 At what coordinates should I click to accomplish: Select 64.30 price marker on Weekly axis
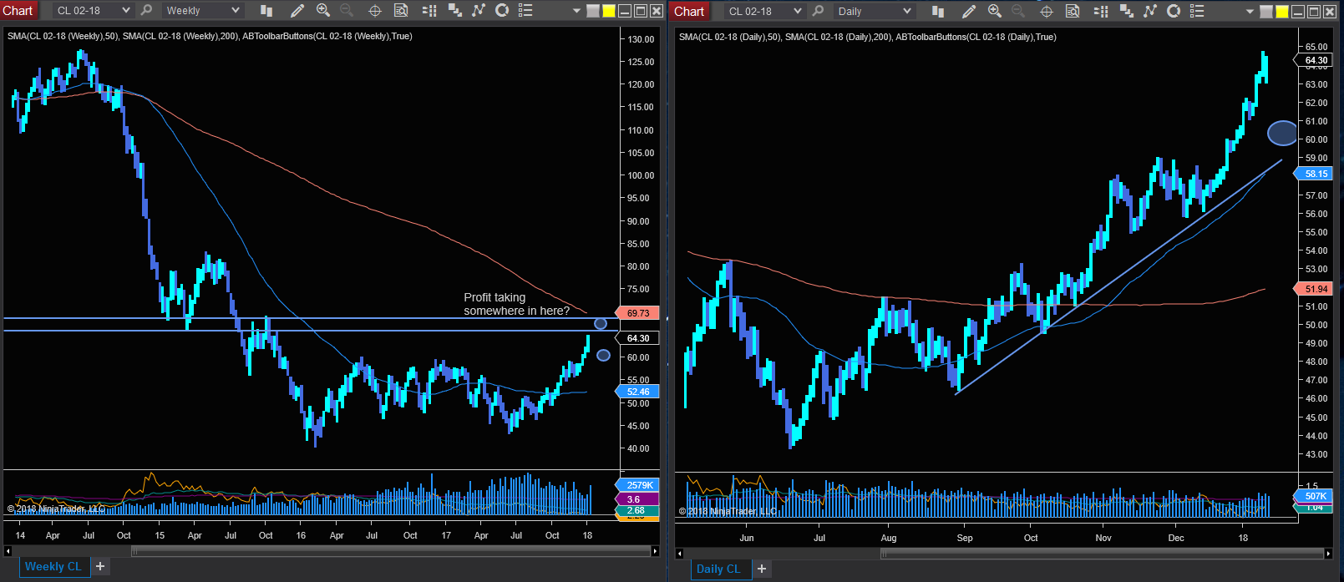[x=638, y=338]
